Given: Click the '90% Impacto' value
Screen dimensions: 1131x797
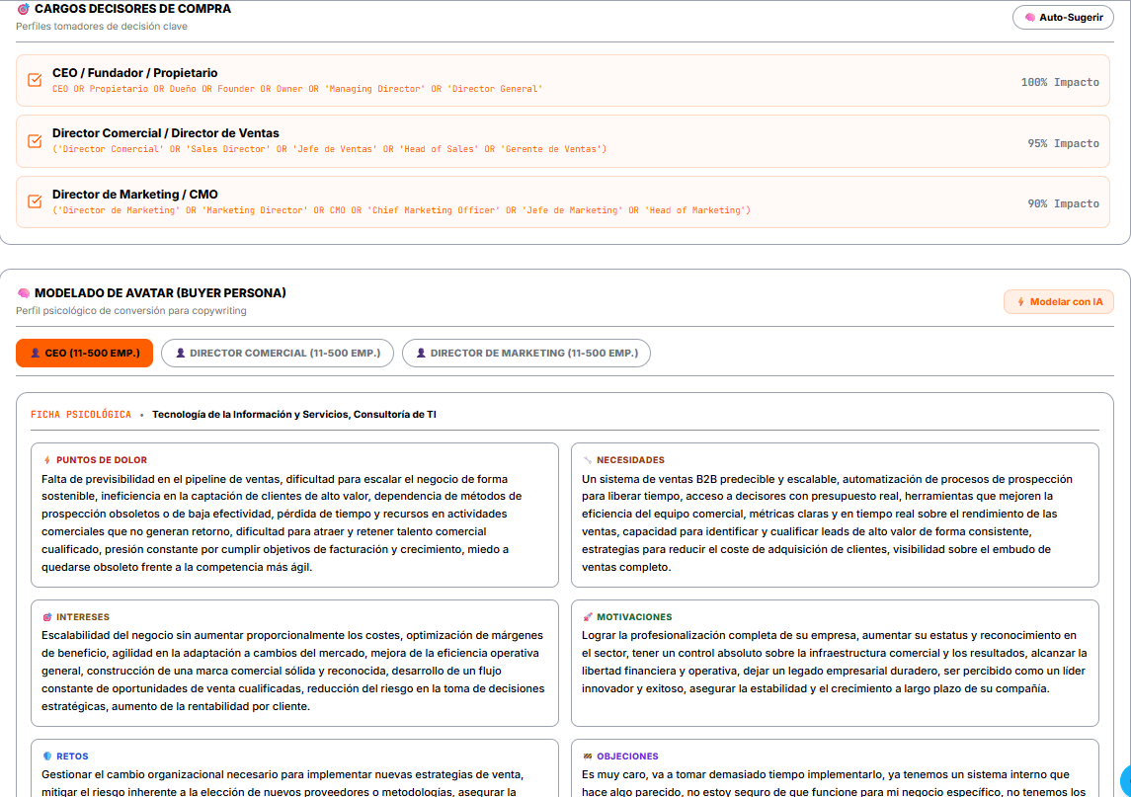Looking at the screenshot, I should pos(1063,204).
